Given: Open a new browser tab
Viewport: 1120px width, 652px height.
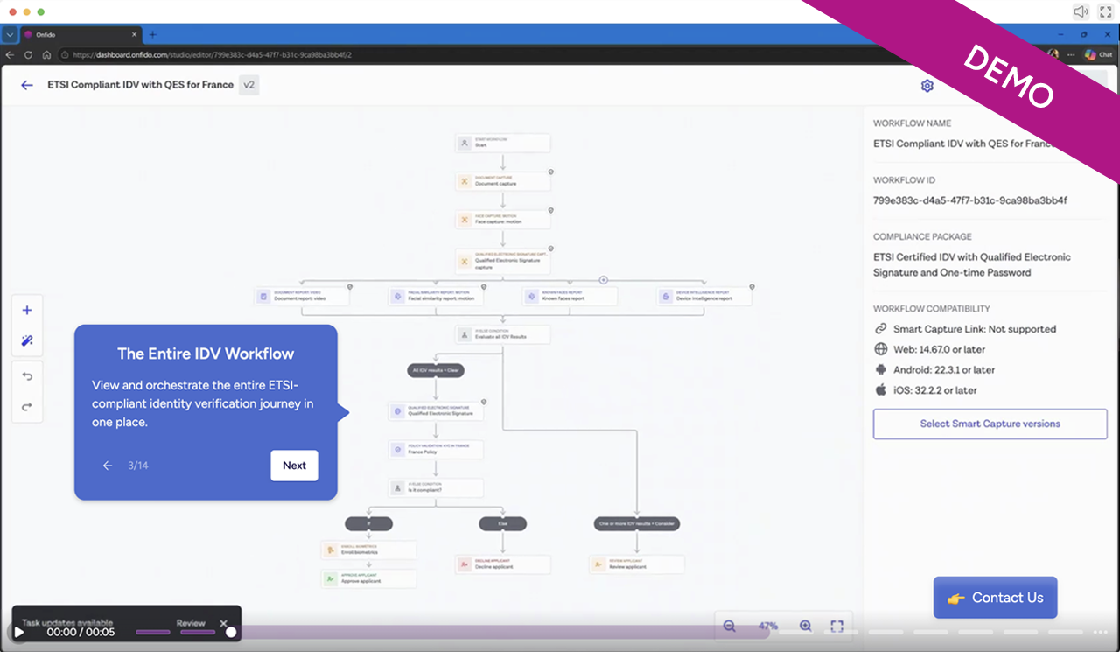Looking at the screenshot, I should click(x=152, y=34).
